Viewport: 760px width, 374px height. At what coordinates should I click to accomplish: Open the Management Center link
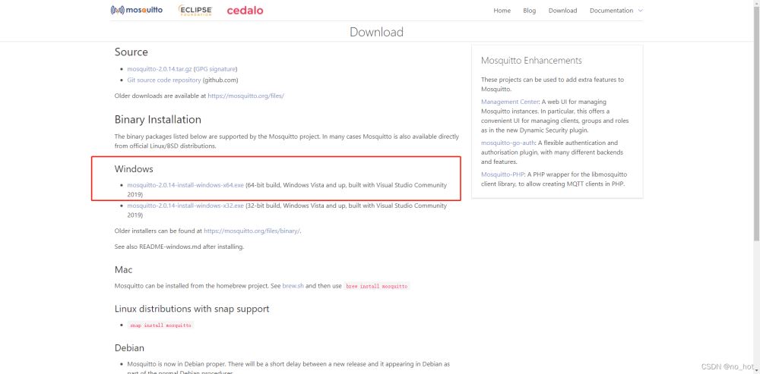510,102
